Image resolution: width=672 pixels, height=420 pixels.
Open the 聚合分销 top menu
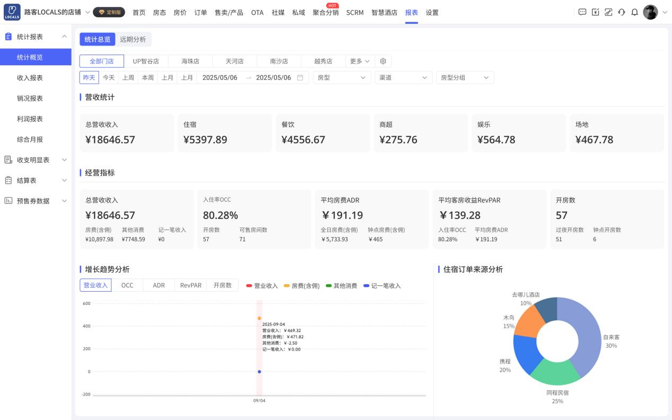[326, 12]
